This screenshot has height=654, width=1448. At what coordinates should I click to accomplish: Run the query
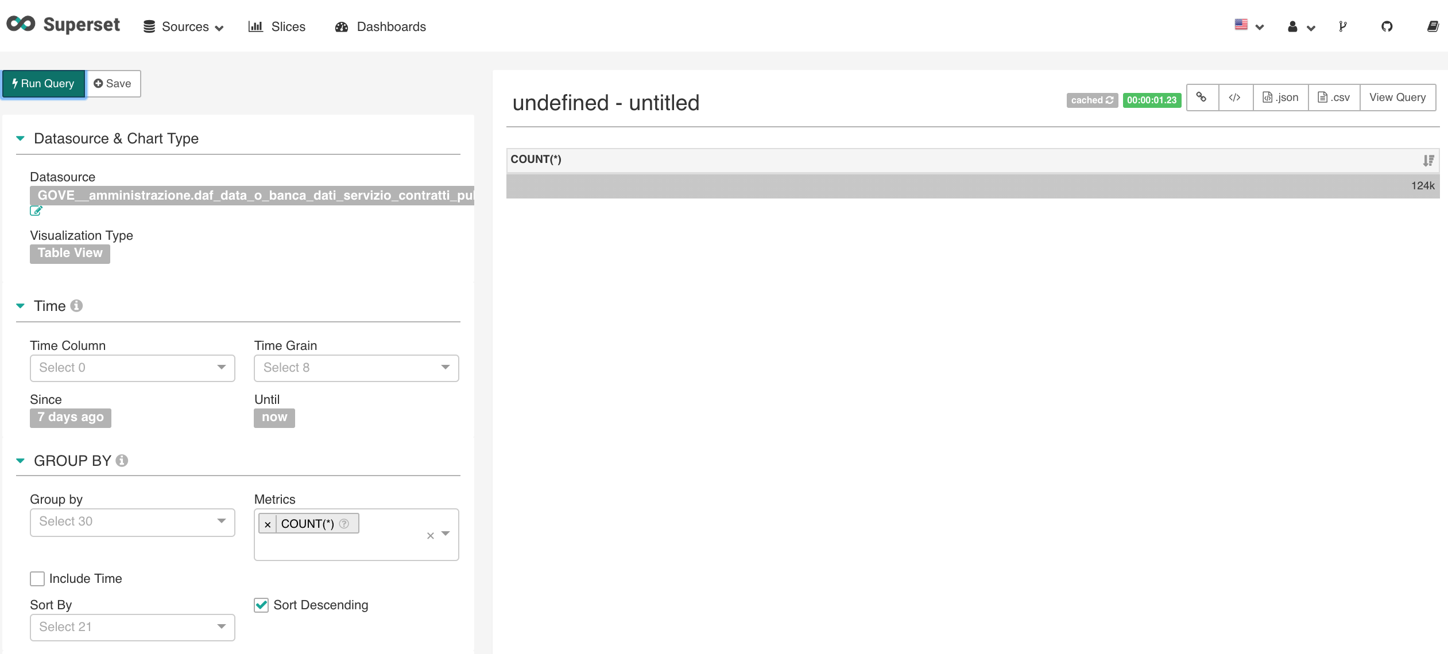[44, 84]
